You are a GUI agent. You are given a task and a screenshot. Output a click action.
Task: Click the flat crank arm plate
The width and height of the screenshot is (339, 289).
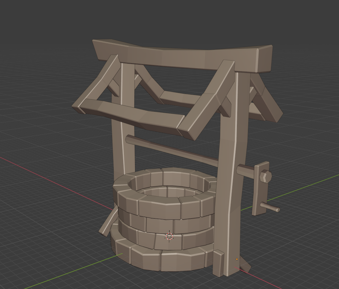(261, 189)
